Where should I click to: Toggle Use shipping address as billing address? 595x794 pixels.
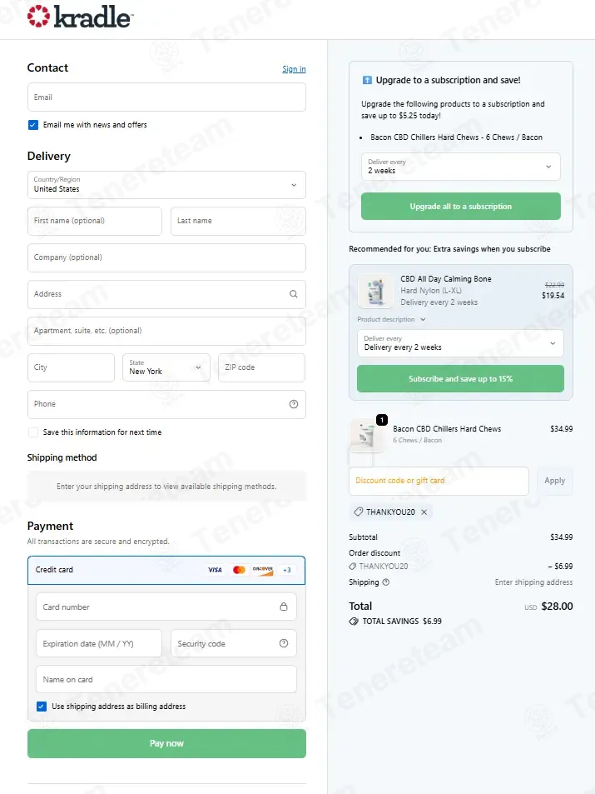point(42,707)
